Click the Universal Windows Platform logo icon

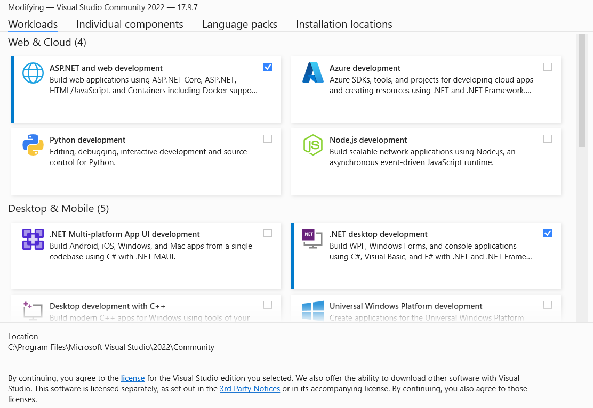[x=313, y=311]
